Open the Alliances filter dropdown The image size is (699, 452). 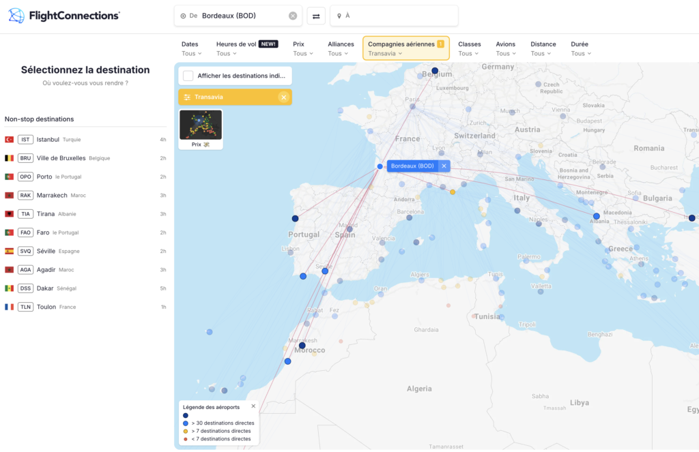tap(341, 48)
